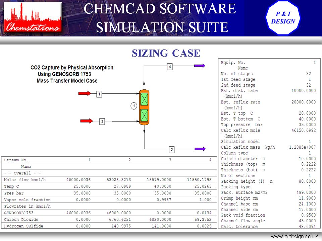322x241 pixels.
Task: Select stream label box 4 on flowsheet
Action: click(x=170, y=67)
